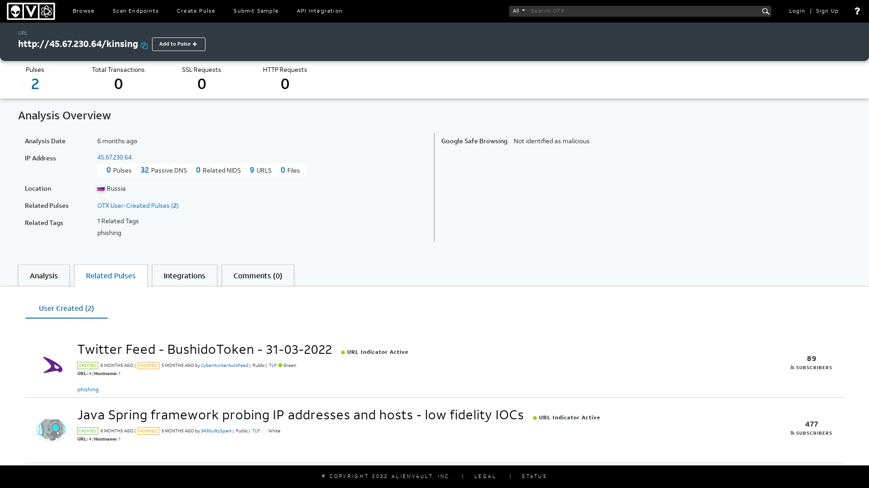Image resolution: width=869 pixels, height=488 pixels.
Task: Open the 45.67.230.64 IP address link
Action: point(115,157)
